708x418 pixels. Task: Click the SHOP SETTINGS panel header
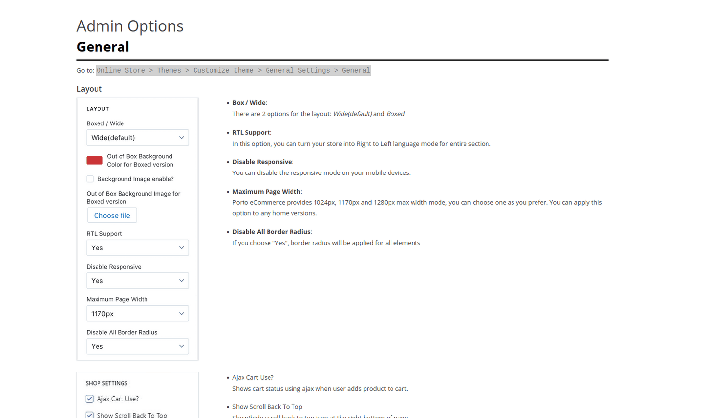[106, 383]
